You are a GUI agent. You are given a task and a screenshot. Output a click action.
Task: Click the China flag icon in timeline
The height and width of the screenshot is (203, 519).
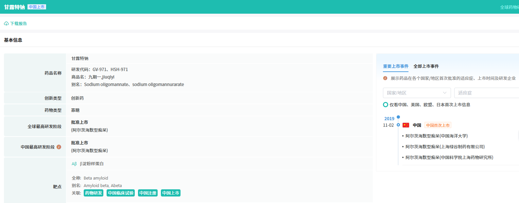point(406,125)
